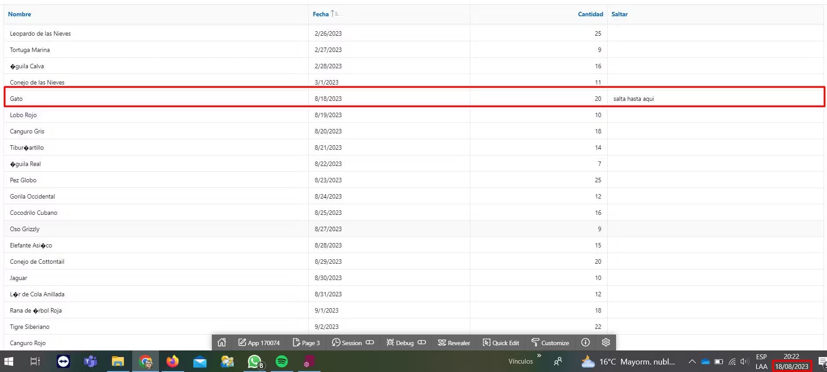Expand the hidden system tray icons chevron
Screen dimensions: 827x372
(692, 361)
